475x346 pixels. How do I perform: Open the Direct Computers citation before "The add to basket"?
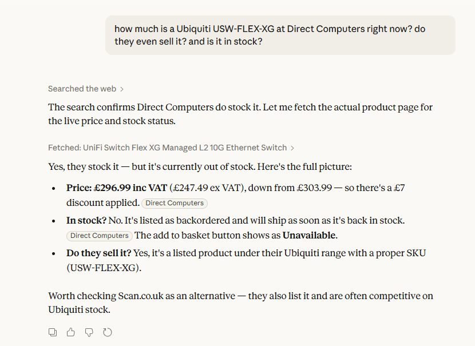100,236
